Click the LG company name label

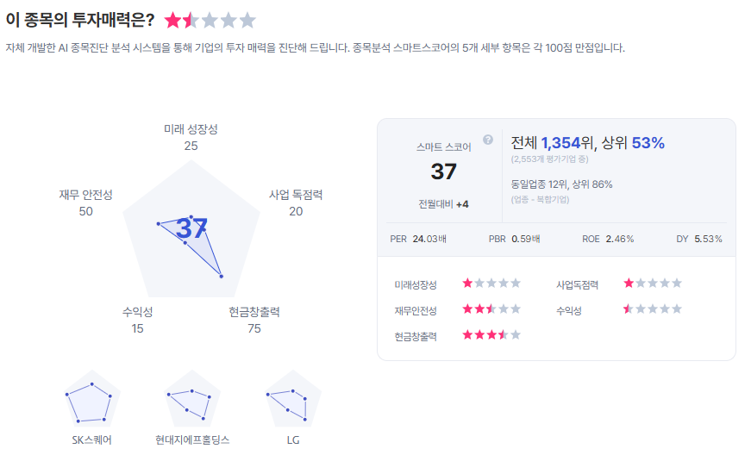tap(293, 440)
